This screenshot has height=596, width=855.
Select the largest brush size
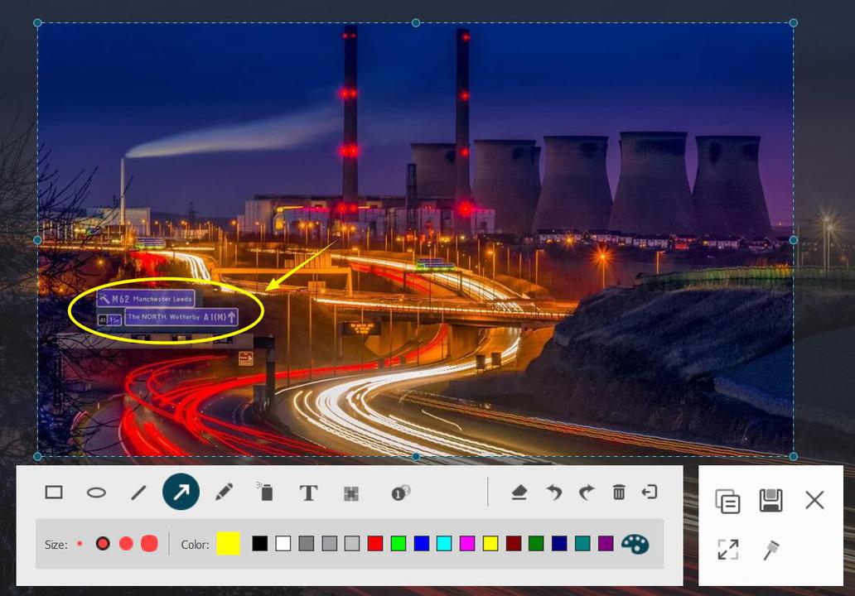[x=149, y=544]
